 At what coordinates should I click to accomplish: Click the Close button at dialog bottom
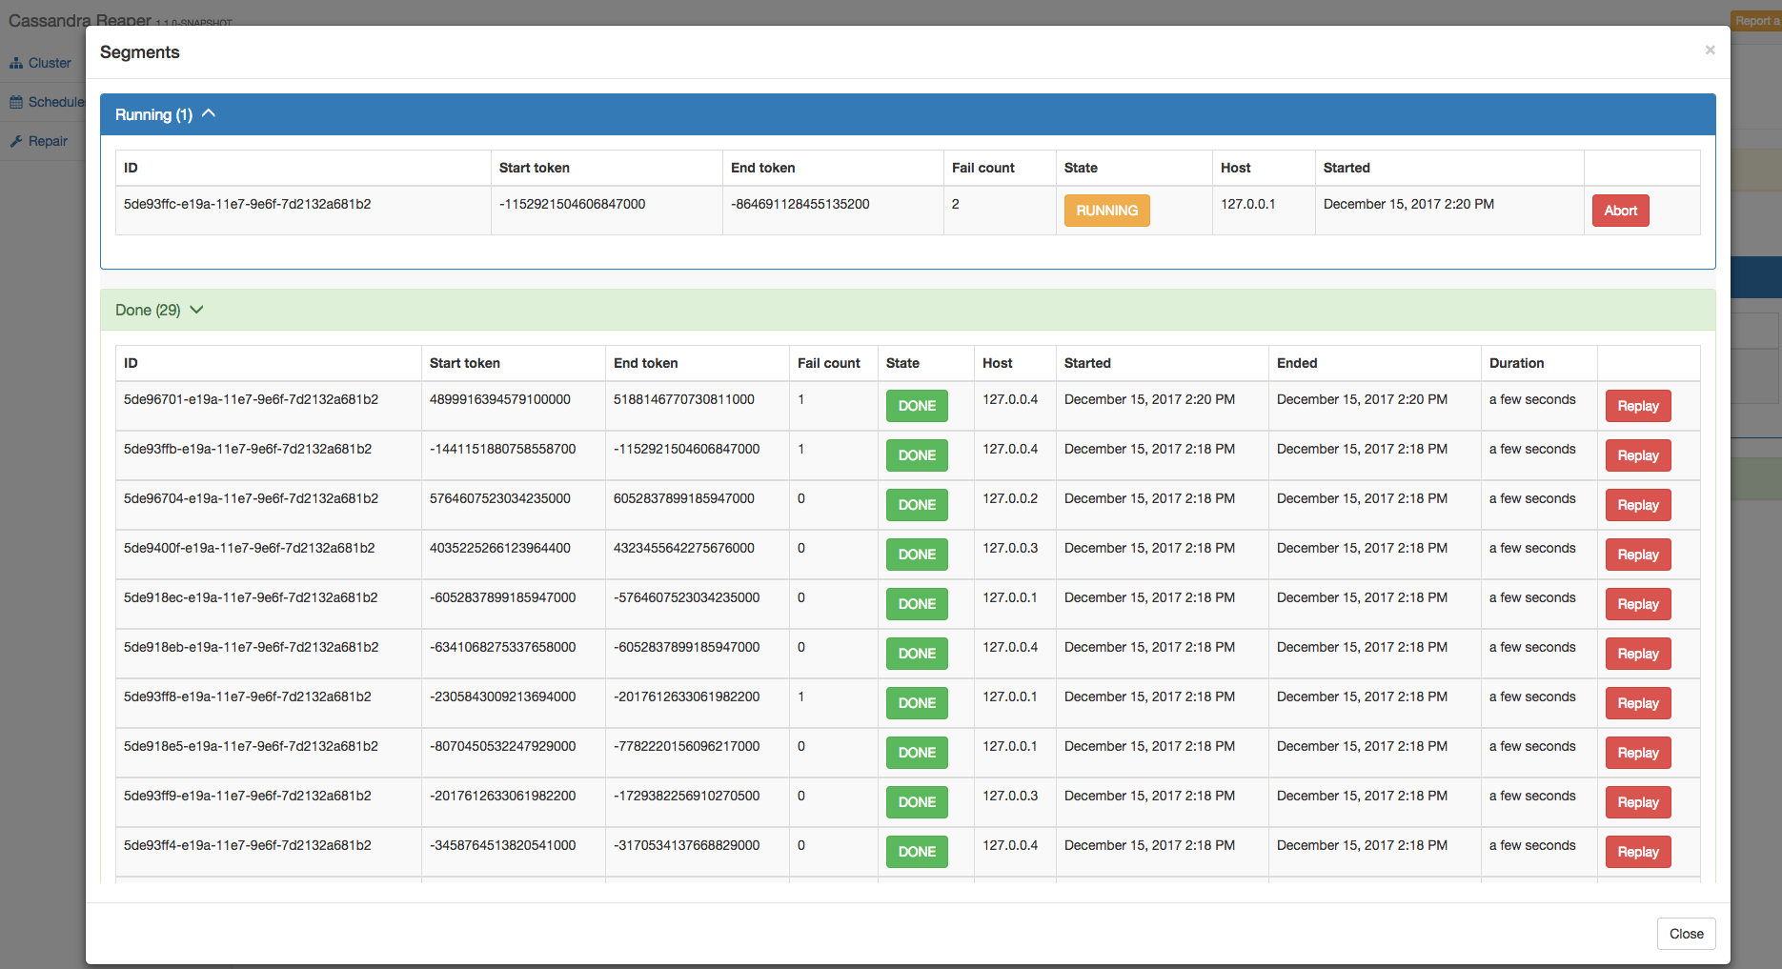point(1686,934)
